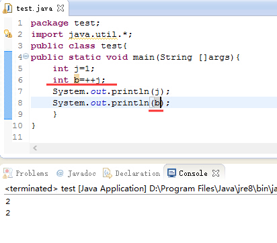Close the test.java editor tab
This screenshot has height=243, width=277.
pyautogui.click(x=61, y=9)
